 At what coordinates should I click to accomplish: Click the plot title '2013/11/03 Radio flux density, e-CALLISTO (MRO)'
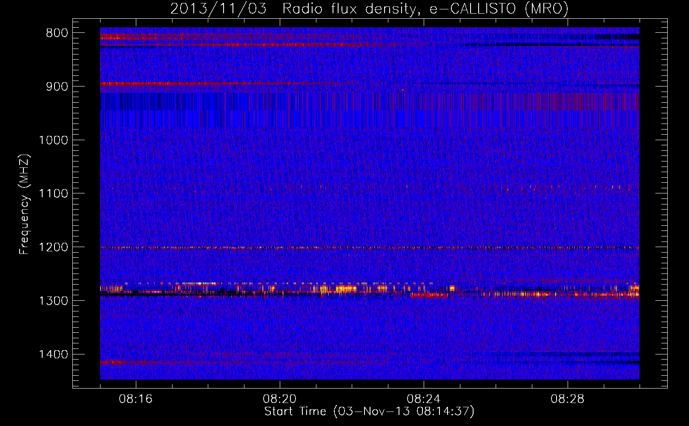click(x=369, y=9)
